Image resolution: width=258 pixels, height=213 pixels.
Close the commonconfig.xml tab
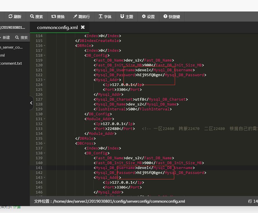coord(83,27)
